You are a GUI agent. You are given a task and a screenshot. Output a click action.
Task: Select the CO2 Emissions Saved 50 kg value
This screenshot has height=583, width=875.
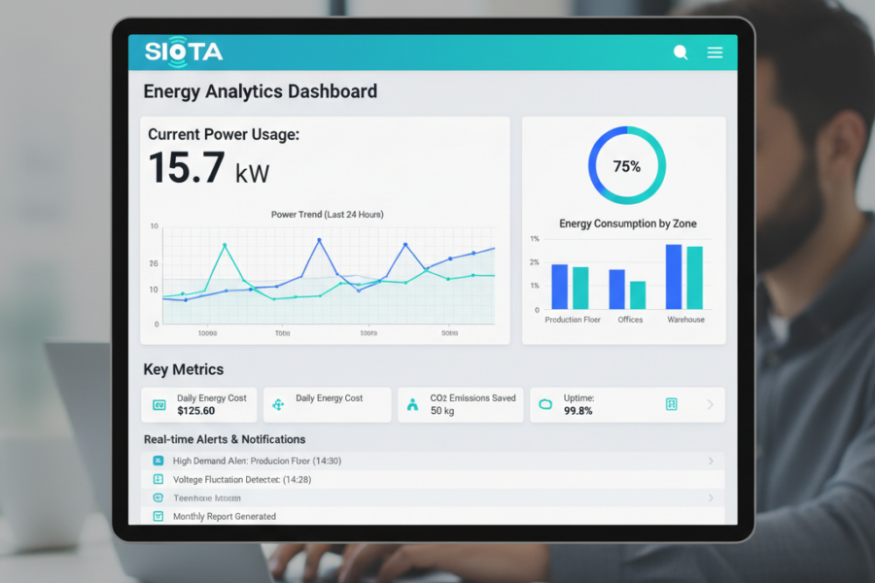[x=442, y=411]
